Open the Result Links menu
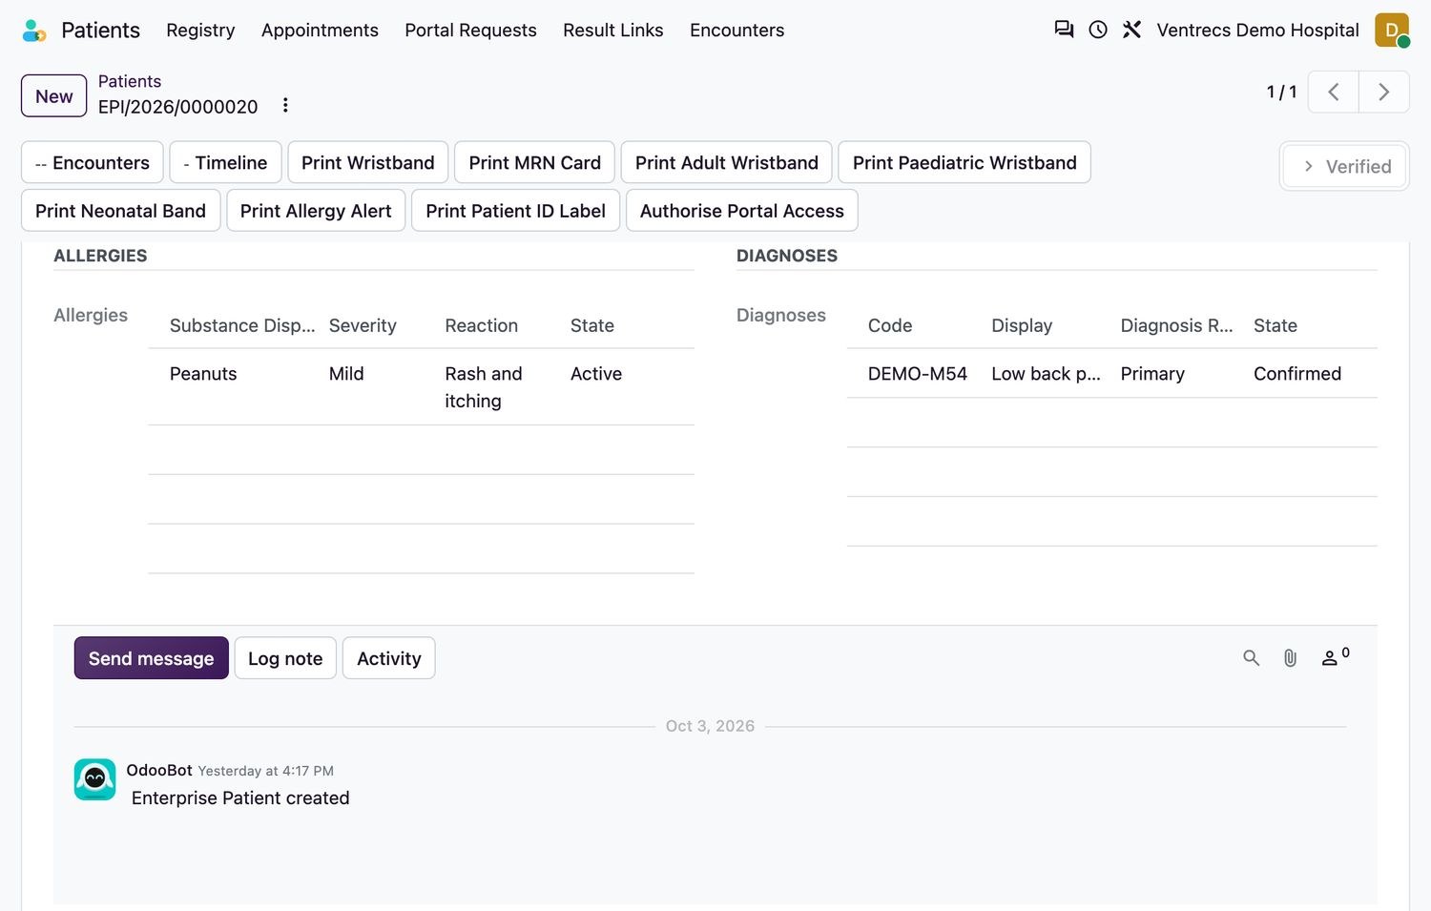Screen dimensions: 1431x911 612,31
